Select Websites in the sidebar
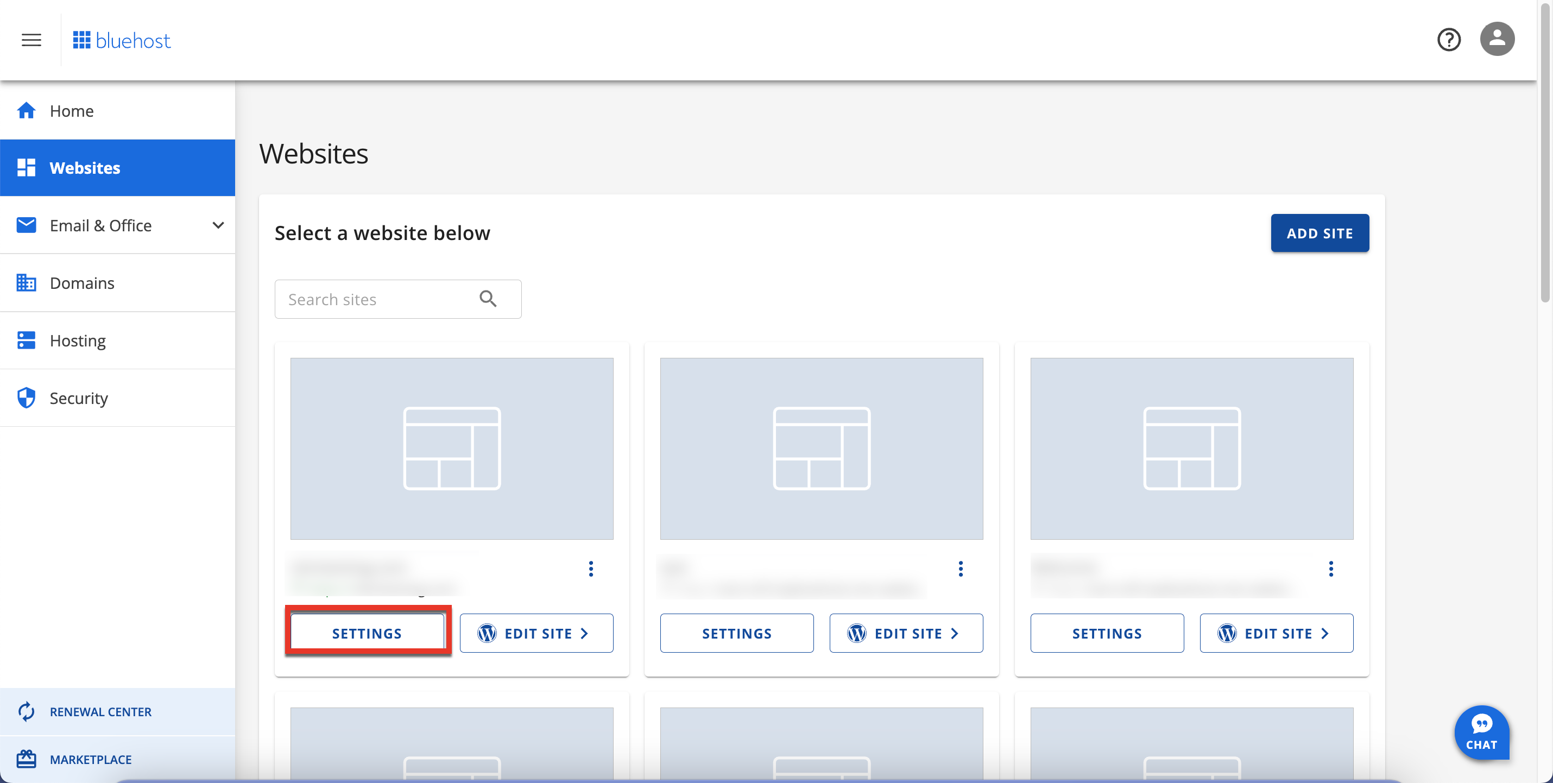The image size is (1553, 783). [117, 168]
